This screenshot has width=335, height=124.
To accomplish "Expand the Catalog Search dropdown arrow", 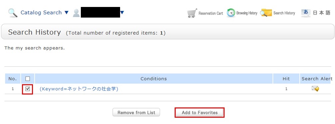I will pyautogui.click(x=67, y=13).
